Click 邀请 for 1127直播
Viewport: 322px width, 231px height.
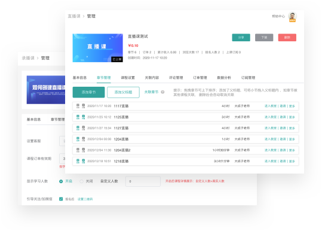click(x=283, y=128)
